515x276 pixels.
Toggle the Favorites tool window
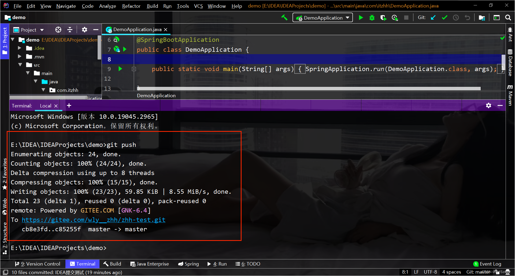5,174
